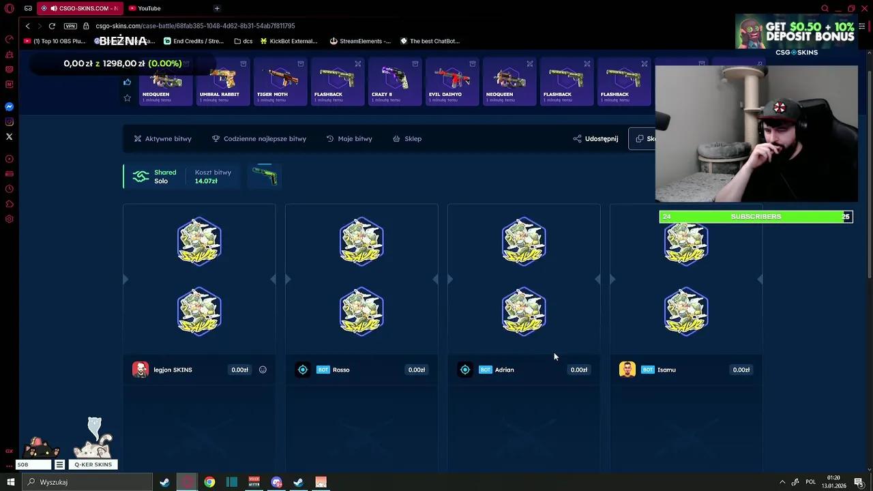Viewport: 873px width, 491px height.
Task: Click the Udostępnij share button
Action: (595, 138)
